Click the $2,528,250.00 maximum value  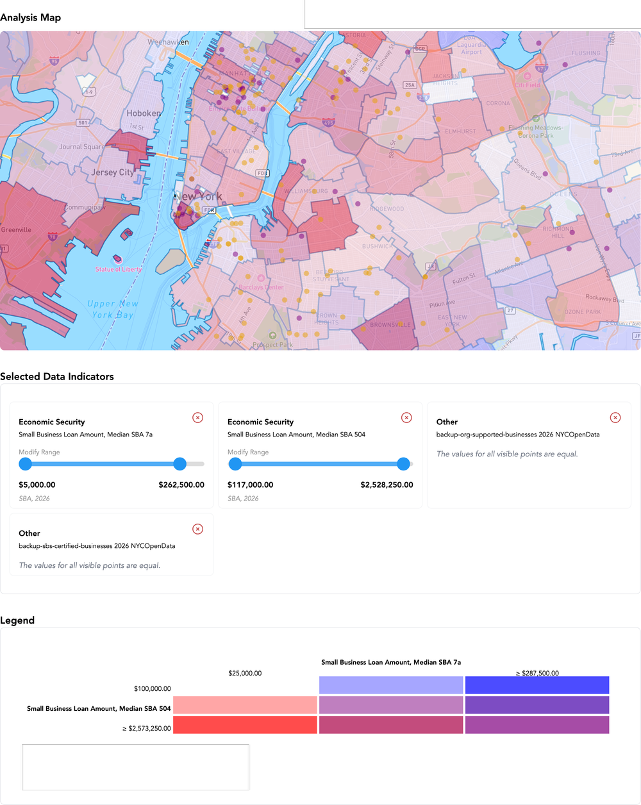pos(387,485)
